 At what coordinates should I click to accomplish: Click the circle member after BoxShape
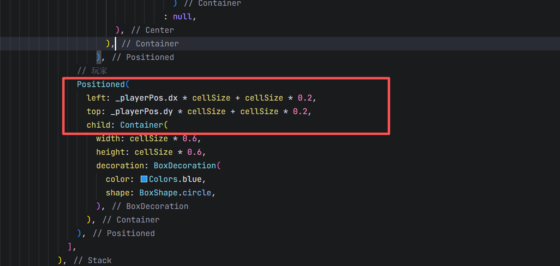click(197, 193)
